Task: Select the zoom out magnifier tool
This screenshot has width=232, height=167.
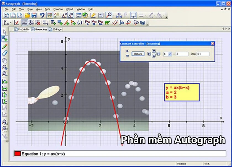Action: click(x=5, y=74)
